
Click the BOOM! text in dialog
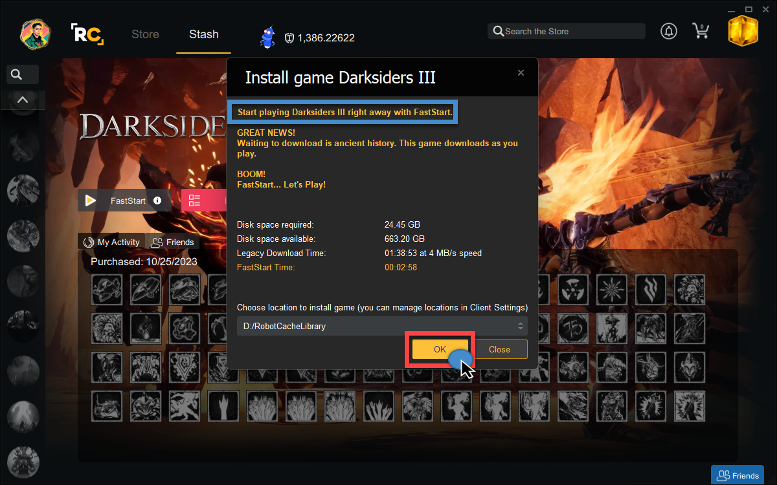pyautogui.click(x=251, y=174)
